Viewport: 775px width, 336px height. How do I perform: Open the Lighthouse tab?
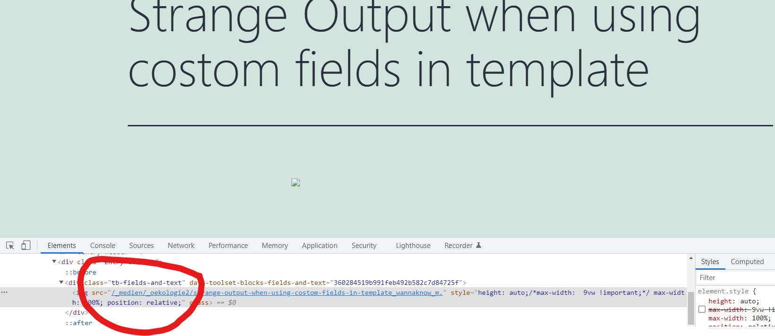pos(413,246)
